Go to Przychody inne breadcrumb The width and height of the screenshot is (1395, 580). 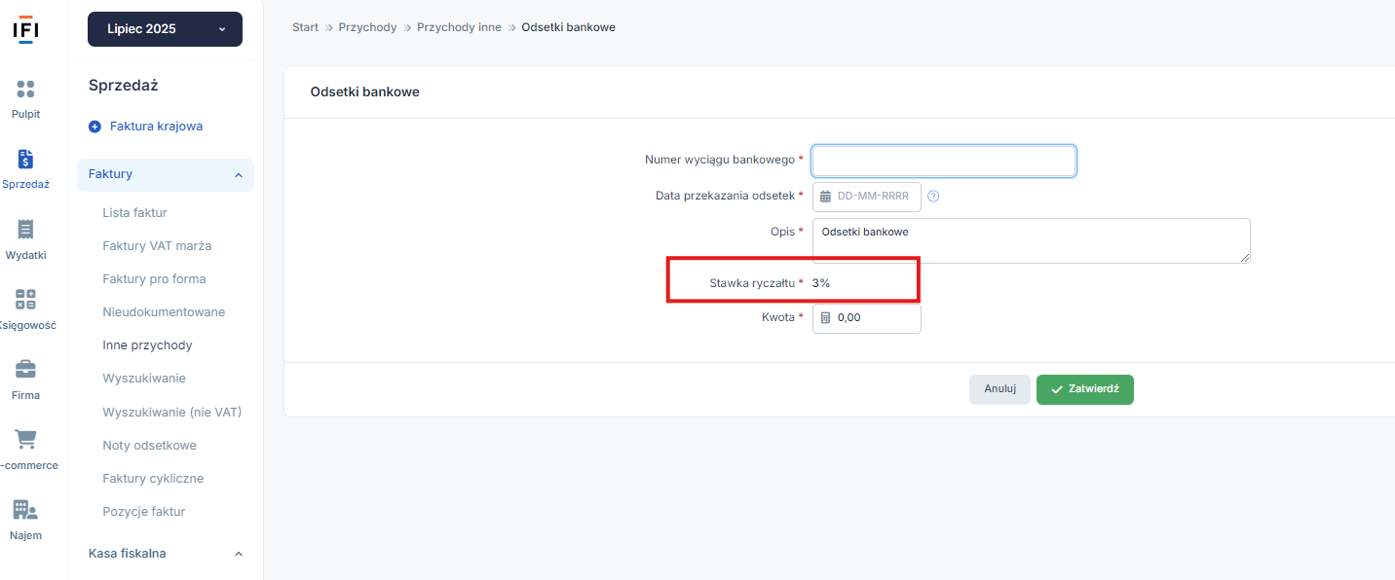(x=459, y=27)
